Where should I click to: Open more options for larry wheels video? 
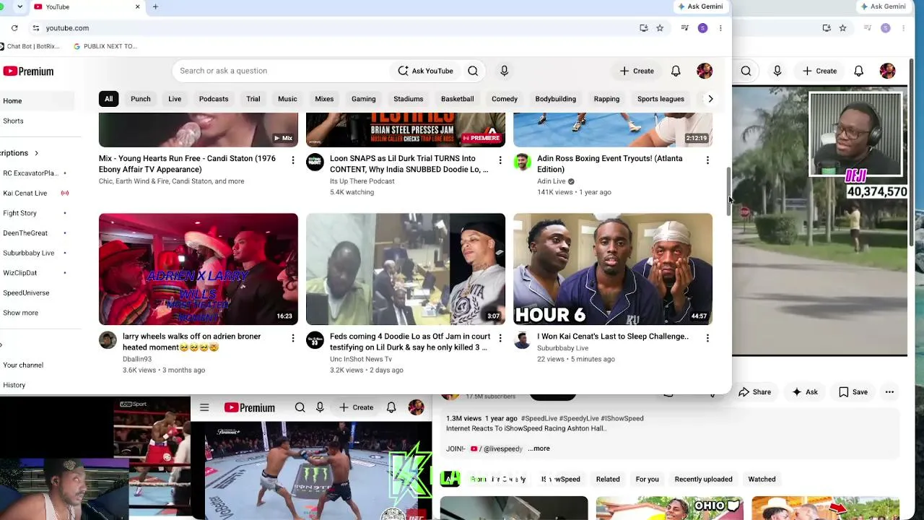[292, 337]
